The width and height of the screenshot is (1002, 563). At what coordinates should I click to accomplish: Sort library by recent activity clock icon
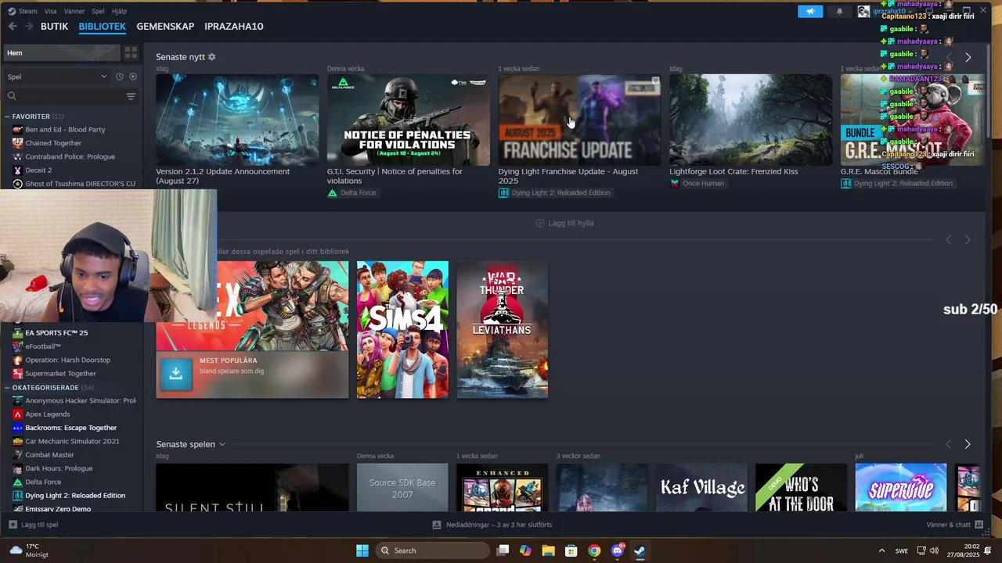tap(119, 77)
